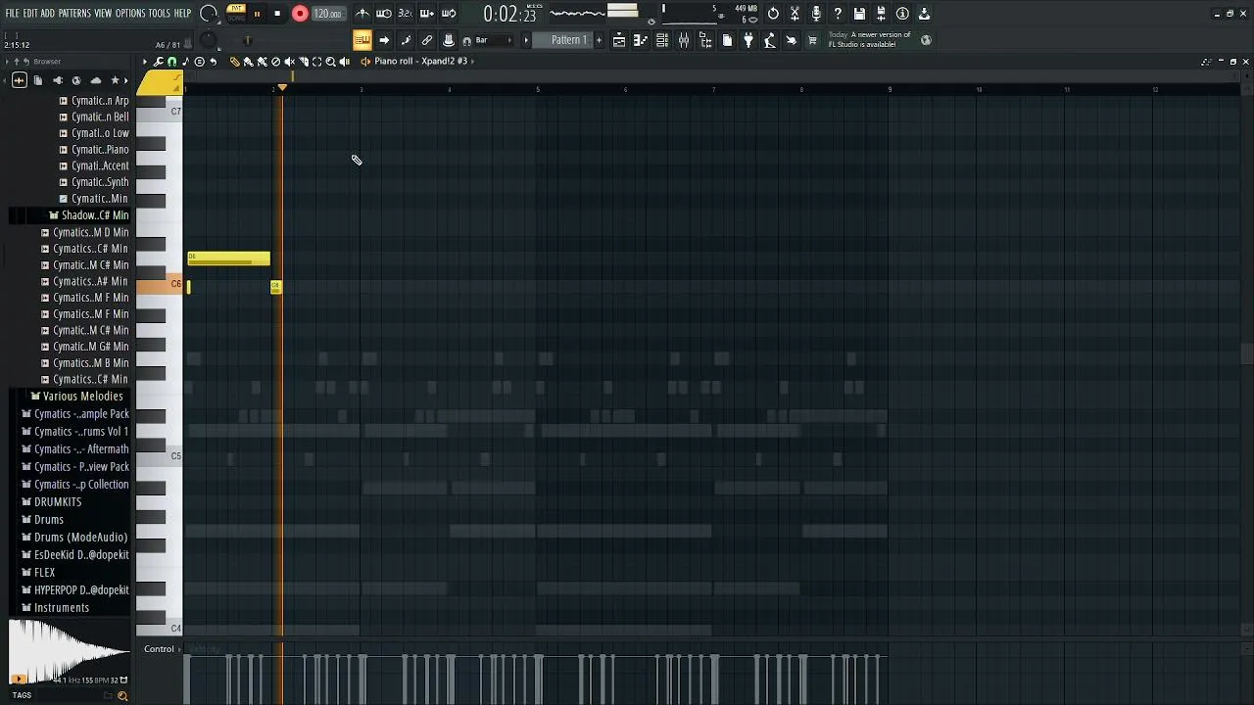Toggle the blend recording overdub button
This screenshot has height=705, width=1254.
pos(426,14)
